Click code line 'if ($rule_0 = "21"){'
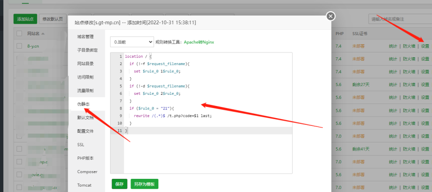This screenshot has height=192, width=432. pos(152,108)
